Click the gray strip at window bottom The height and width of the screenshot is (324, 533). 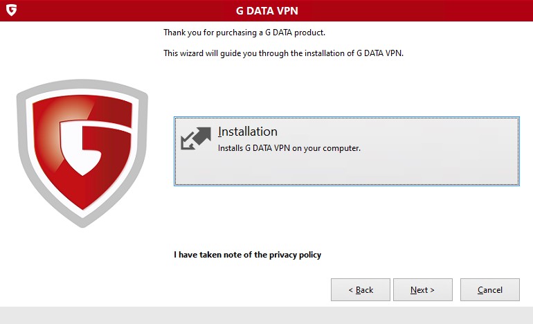point(266,315)
